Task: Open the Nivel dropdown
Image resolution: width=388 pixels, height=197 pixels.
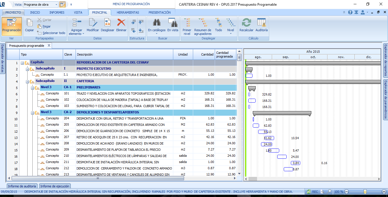Action: pyautogui.click(x=230, y=33)
